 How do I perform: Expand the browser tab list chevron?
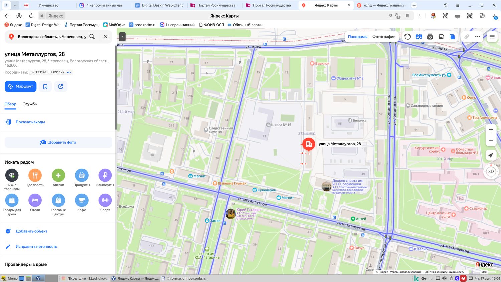15,5
